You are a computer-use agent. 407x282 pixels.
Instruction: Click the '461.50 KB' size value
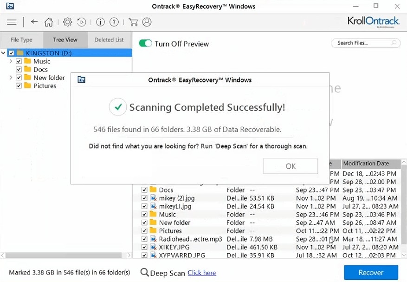(x=264, y=247)
